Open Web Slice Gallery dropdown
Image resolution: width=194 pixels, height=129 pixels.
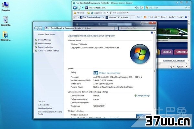(119, 13)
